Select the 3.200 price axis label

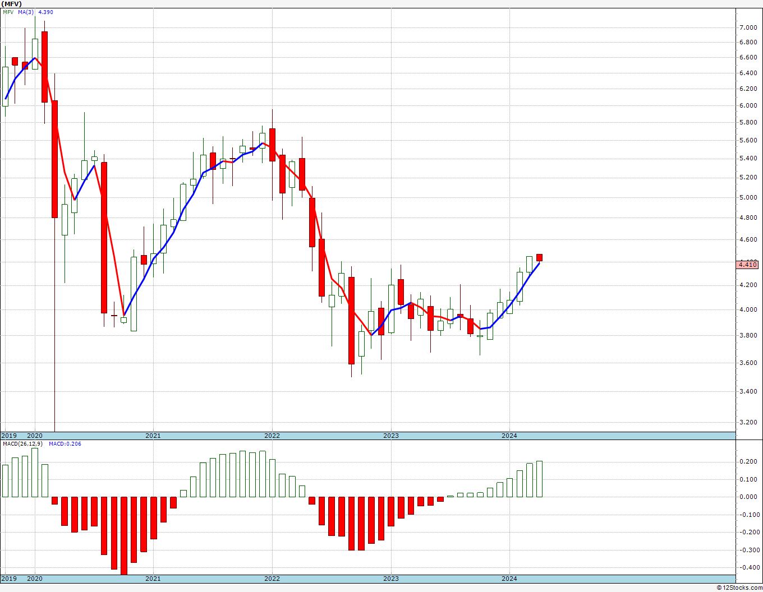[747, 422]
